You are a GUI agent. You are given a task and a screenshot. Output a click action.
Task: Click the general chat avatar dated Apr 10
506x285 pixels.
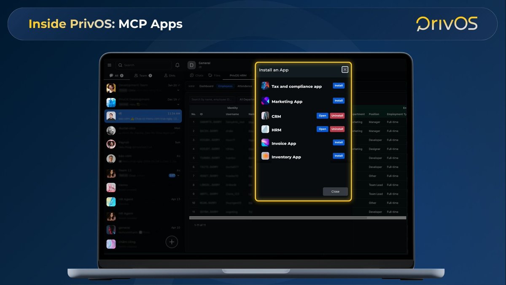[111, 230]
